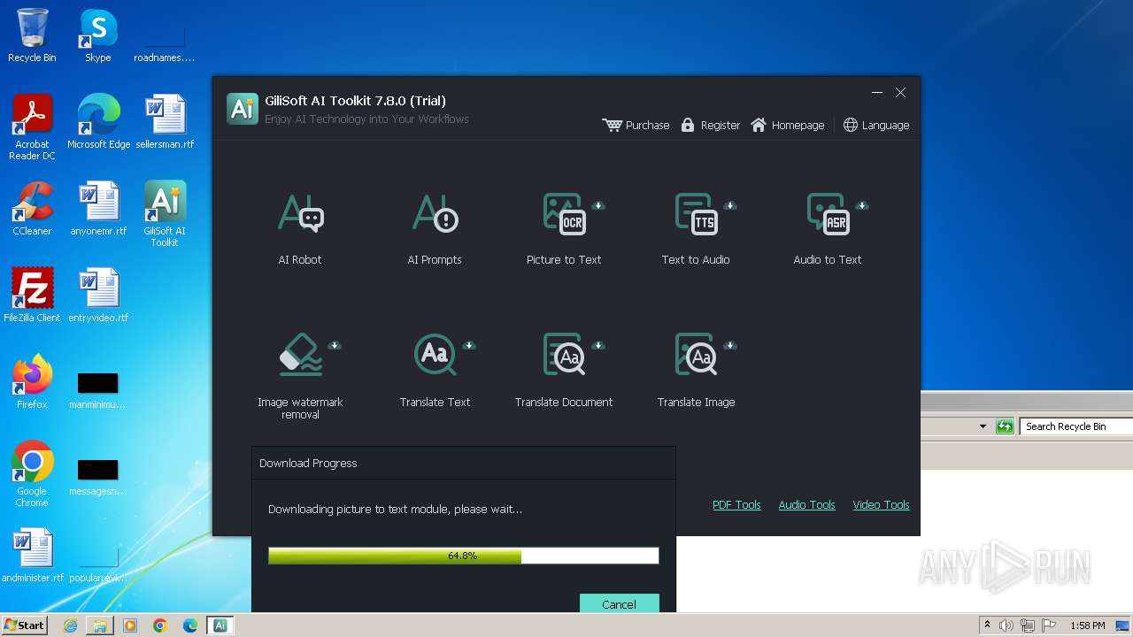
Task: Click the Register lock button
Action: pos(710,125)
